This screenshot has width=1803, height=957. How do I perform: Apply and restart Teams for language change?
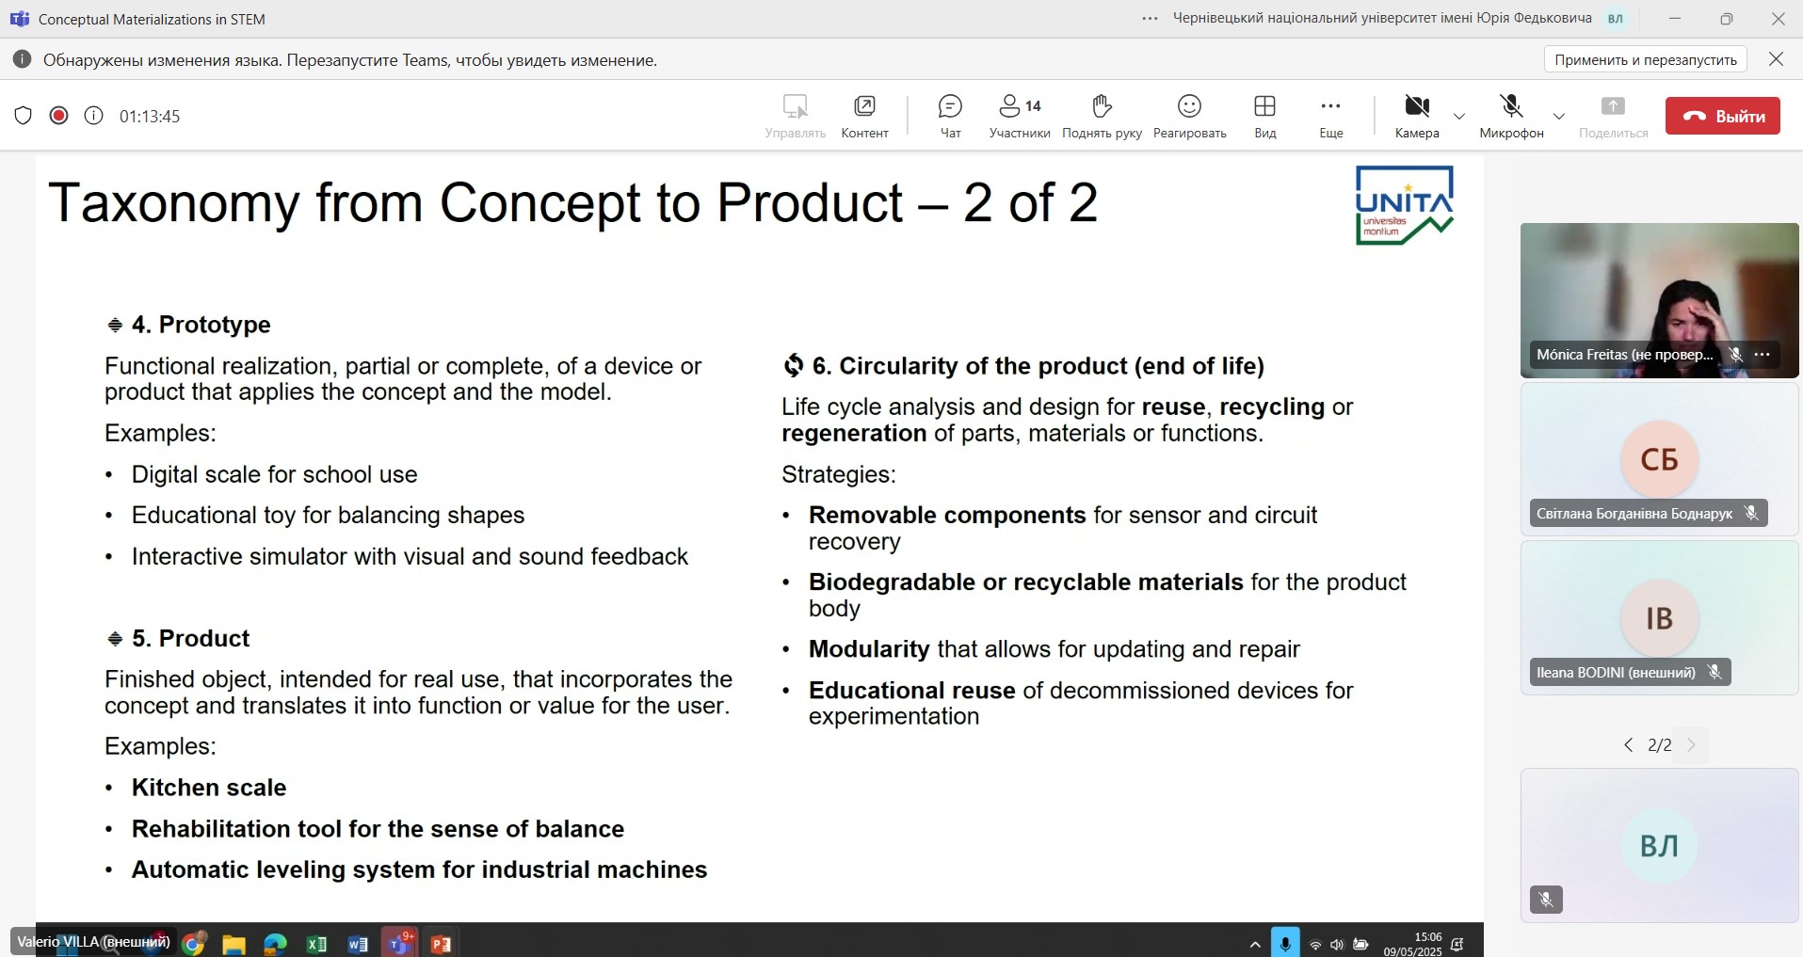point(1646,59)
